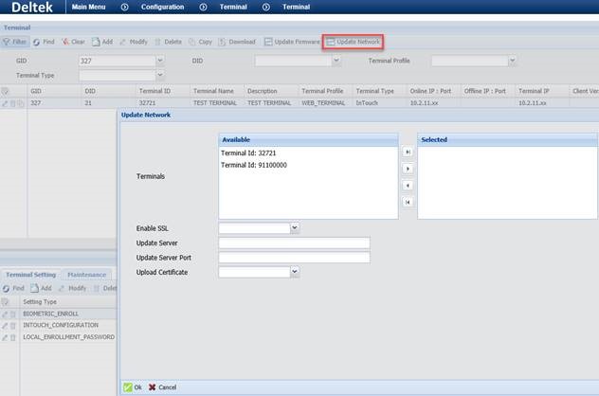Cancel the Update Network dialog
This screenshot has width=599, height=396.
coord(162,387)
